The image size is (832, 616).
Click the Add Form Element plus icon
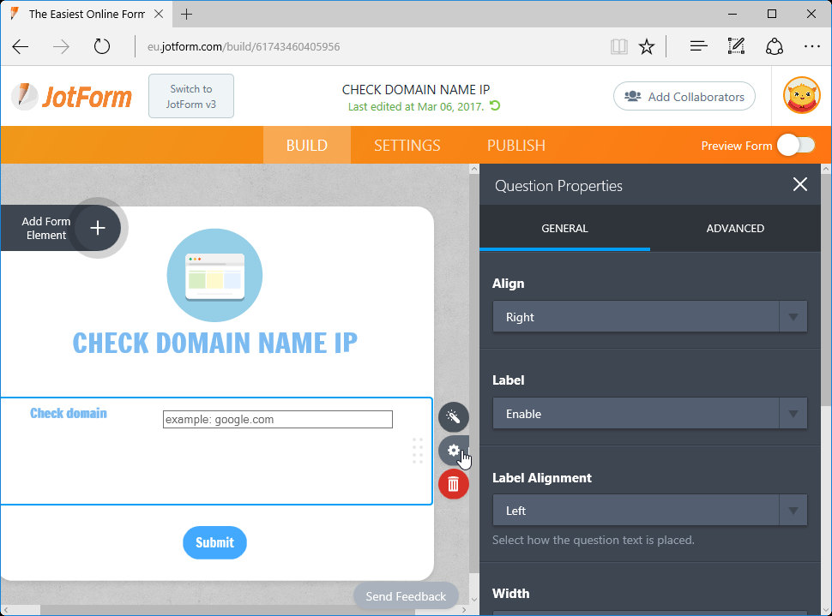pyautogui.click(x=97, y=228)
